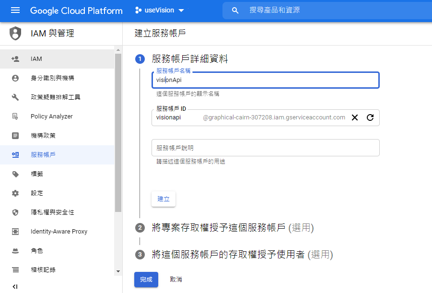This screenshot has width=432, height=293.
Task: Click the 完成 button
Action: pos(146,280)
